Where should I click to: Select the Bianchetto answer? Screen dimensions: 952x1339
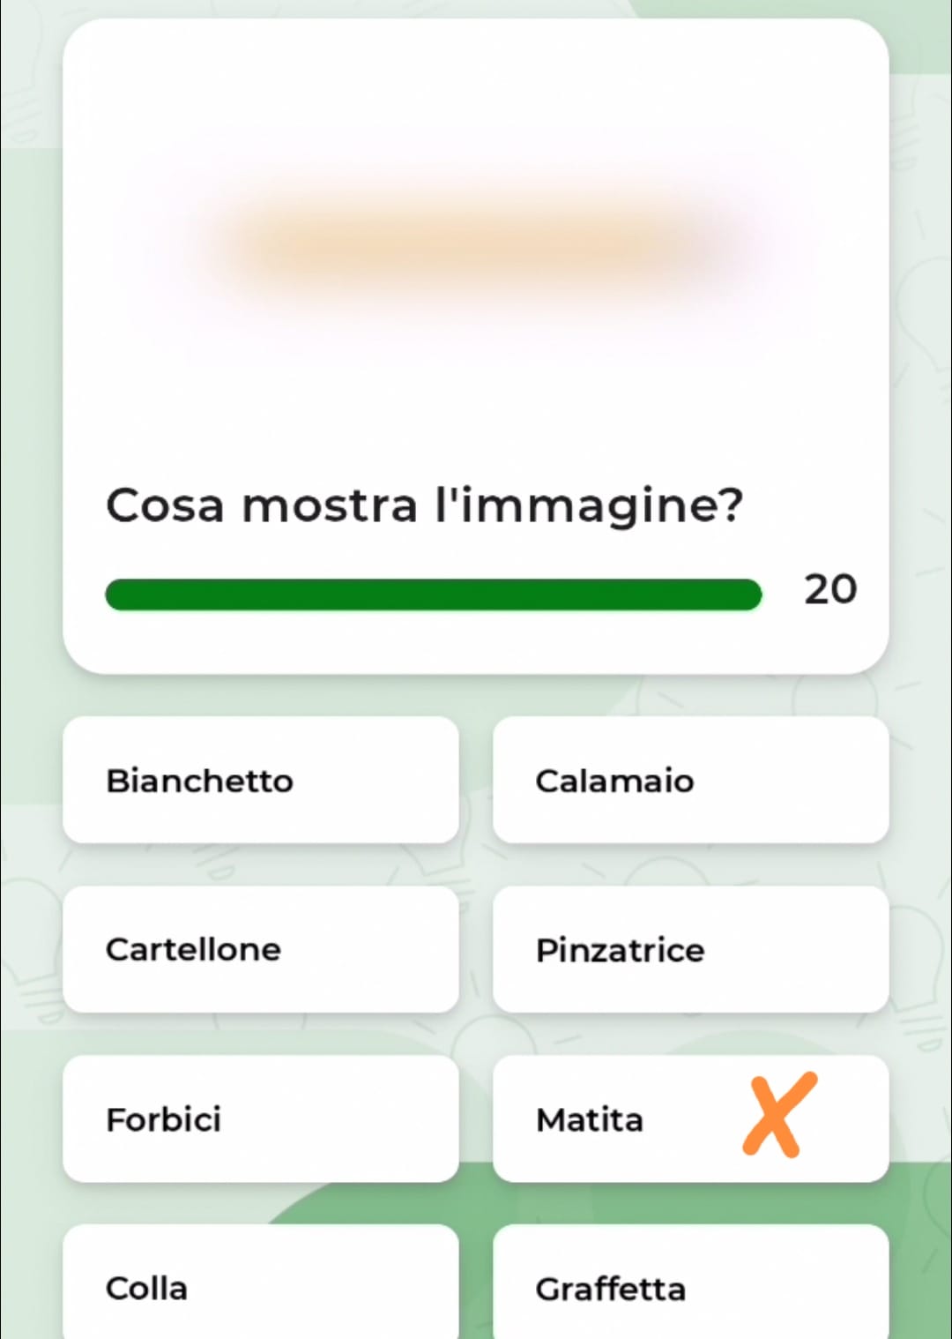coord(261,780)
